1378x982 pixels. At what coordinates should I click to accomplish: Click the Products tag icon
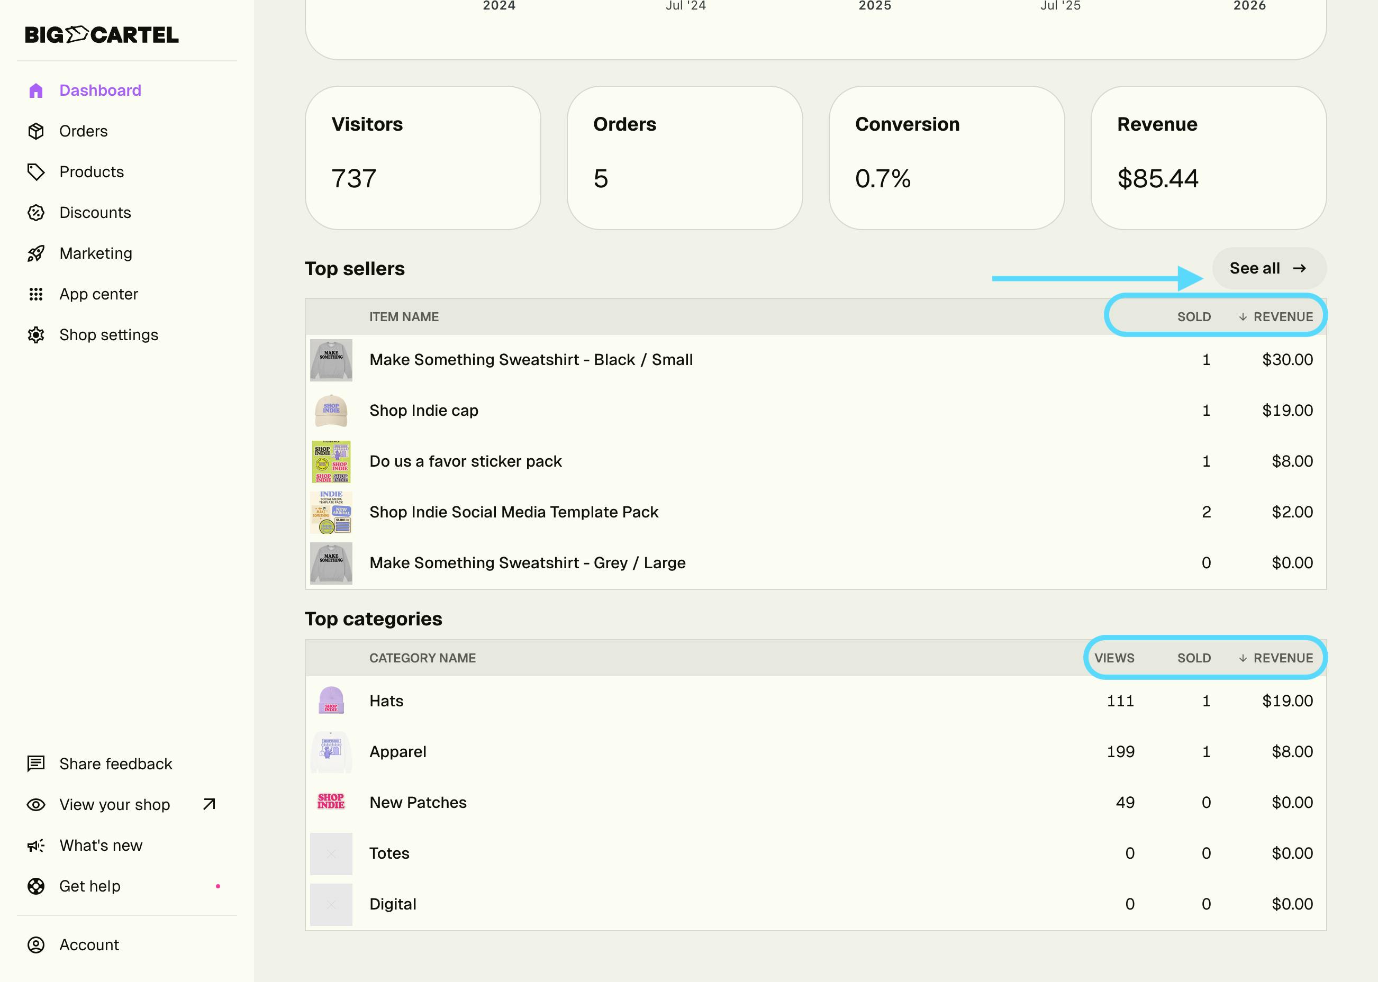pyautogui.click(x=35, y=172)
